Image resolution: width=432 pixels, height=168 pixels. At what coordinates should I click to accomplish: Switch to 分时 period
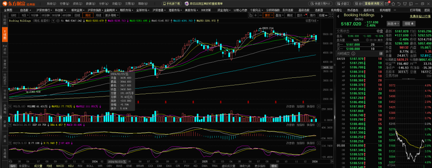13,16
